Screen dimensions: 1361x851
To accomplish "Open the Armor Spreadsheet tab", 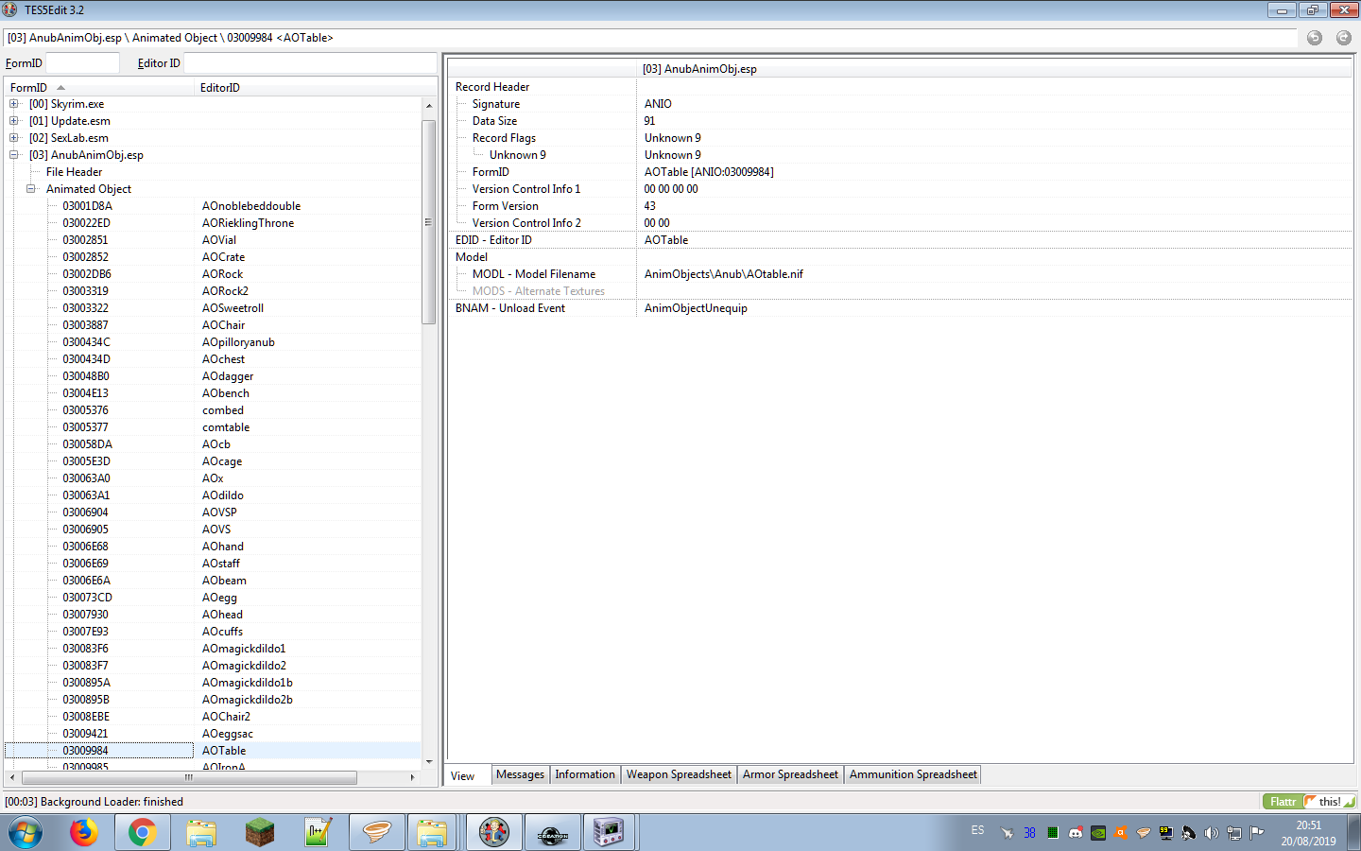I will pos(790,774).
